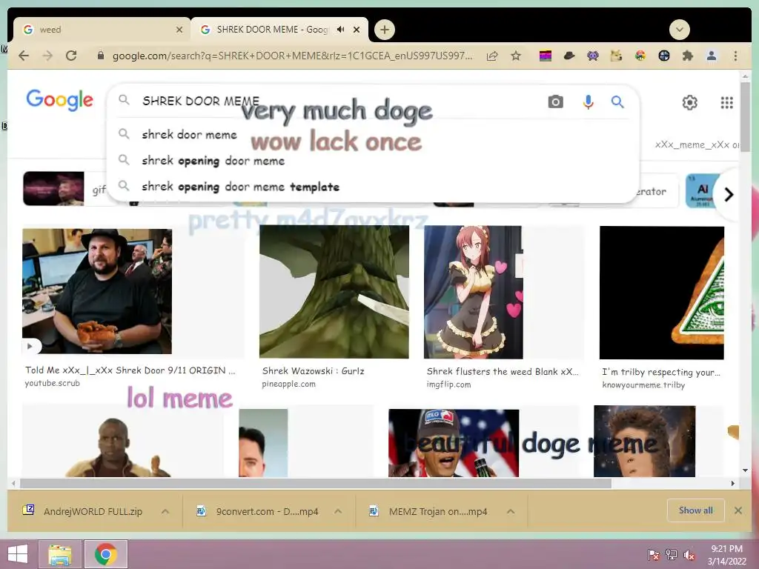Select the gif filter chip
Image resolution: width=759 pixels, height=569 pixels.
[x=65, y=189]
